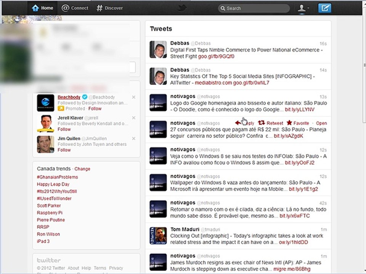Open the Ron Wilson trend
The height and width of the screenshot is (274, 366).
tap(48, 234)
